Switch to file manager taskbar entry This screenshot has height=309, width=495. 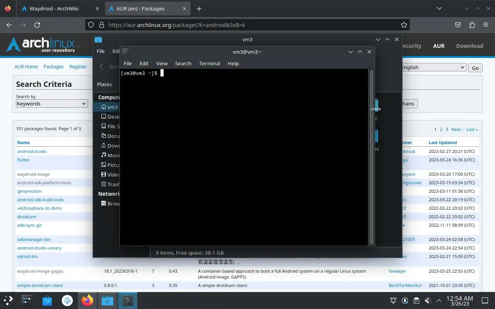pos(107,300)
